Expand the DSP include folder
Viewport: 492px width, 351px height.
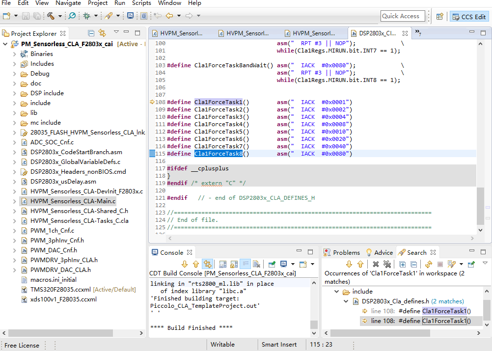[x=14, y=93]
